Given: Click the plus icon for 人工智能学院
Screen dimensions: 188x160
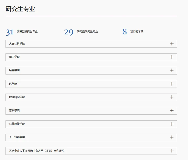Looking at the screenshot, I should pos(172,137).
